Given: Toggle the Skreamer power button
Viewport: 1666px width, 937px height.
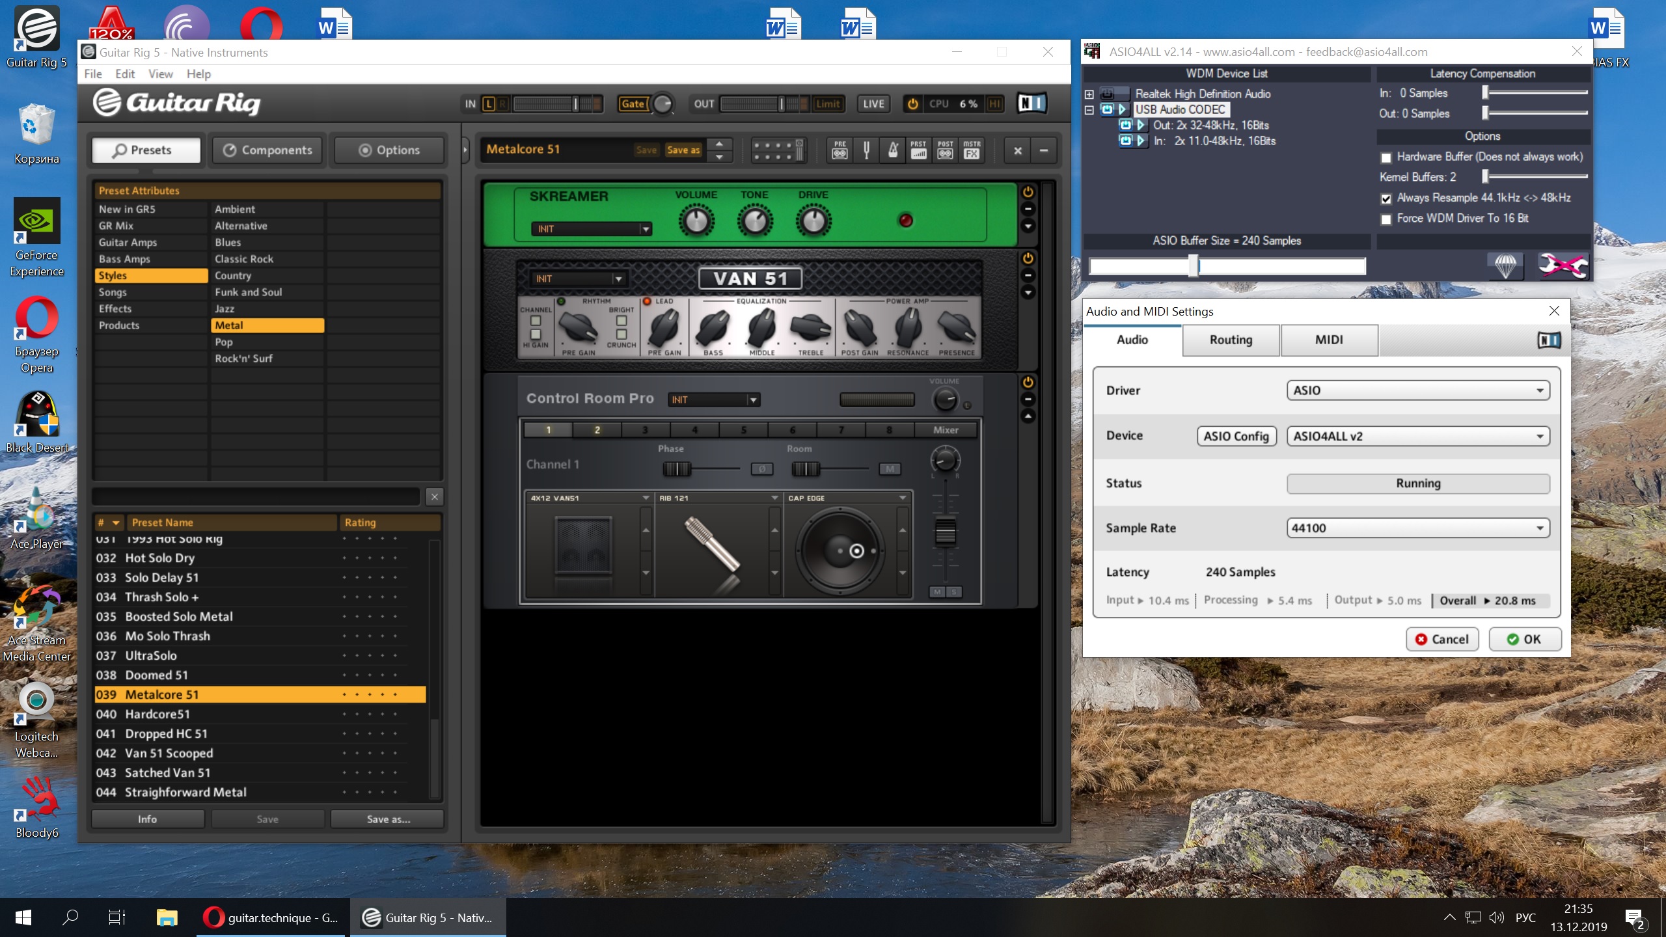Looking at the screenshot, I should point(1028,192).
